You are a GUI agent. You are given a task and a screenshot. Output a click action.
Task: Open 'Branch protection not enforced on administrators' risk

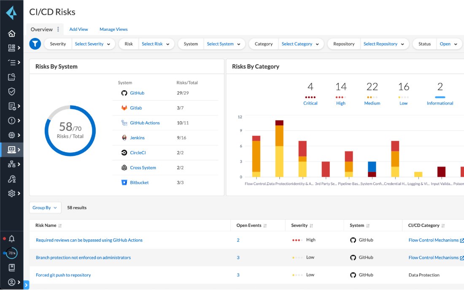[x=83, y=258]
